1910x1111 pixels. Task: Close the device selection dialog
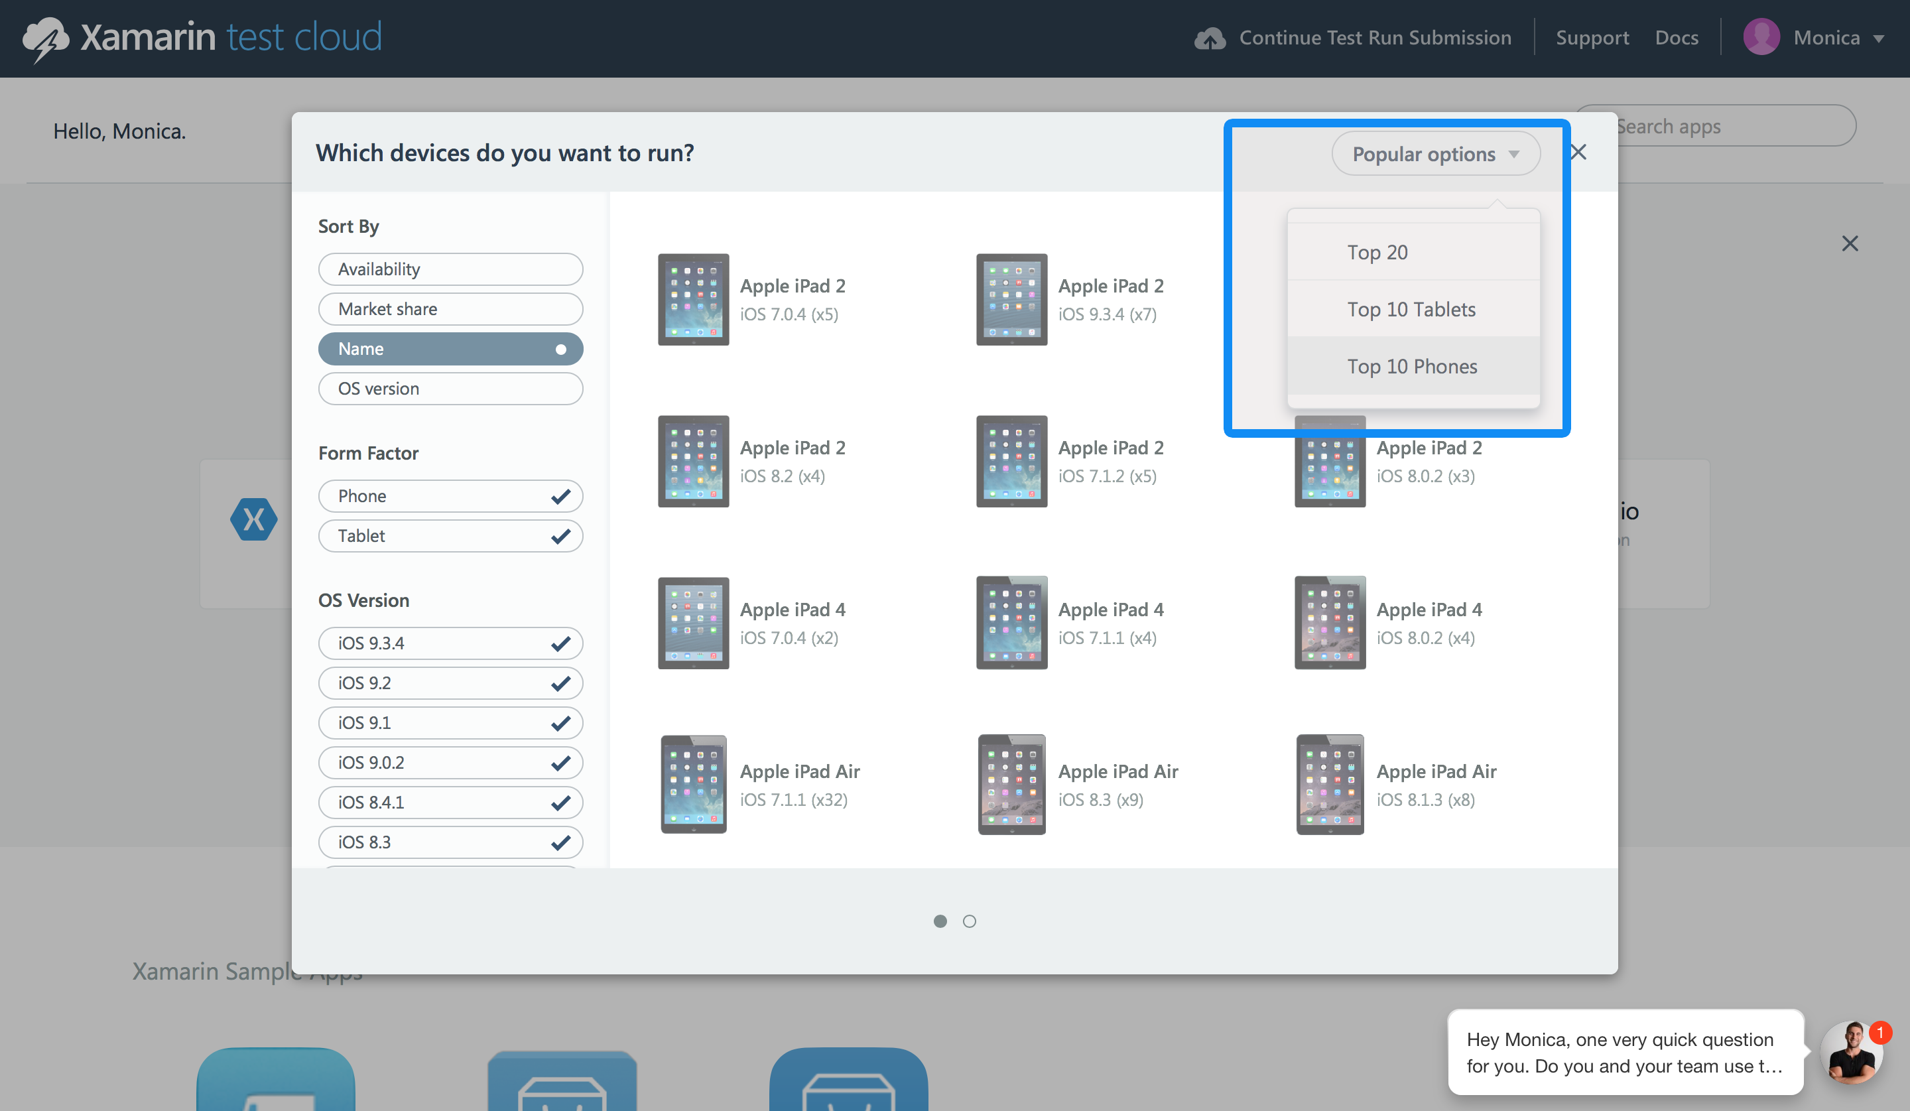click(x=1578, y=153)
